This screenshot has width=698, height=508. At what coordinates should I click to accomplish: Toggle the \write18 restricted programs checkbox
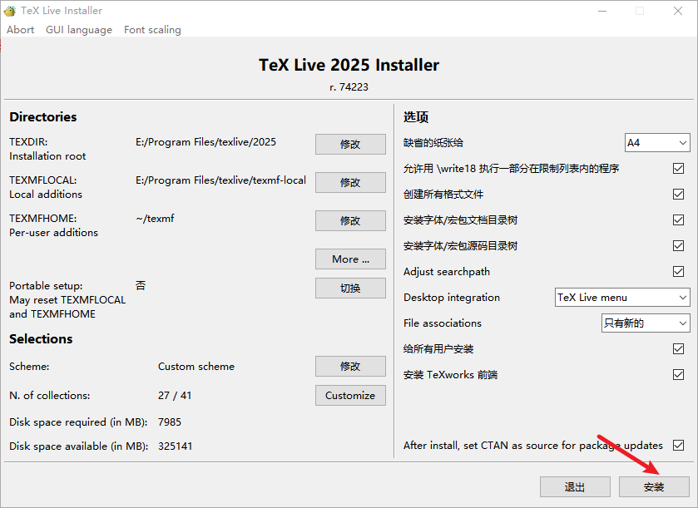[678, 169]
